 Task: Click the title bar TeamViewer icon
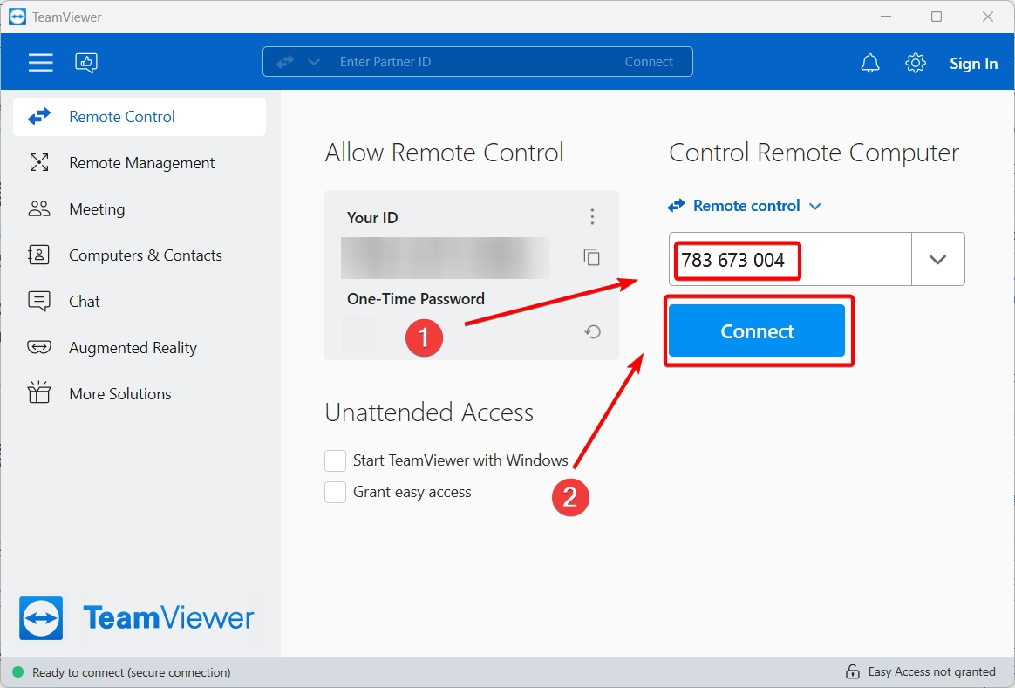click(17, 17)
